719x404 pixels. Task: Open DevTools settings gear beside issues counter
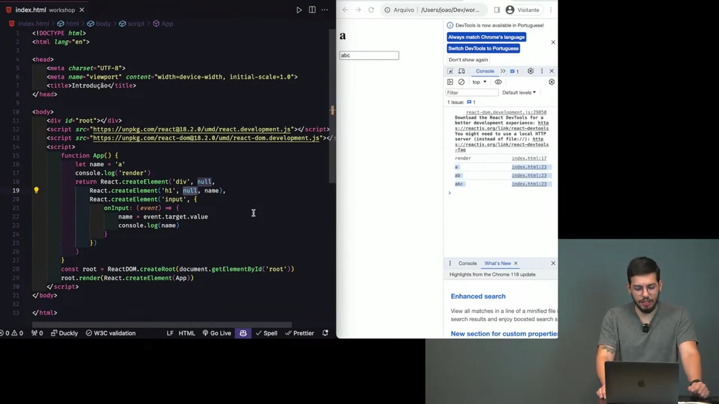click(530, 71)
